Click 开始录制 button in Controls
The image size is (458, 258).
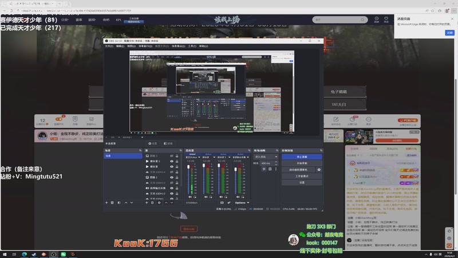[x=302, y=163]
